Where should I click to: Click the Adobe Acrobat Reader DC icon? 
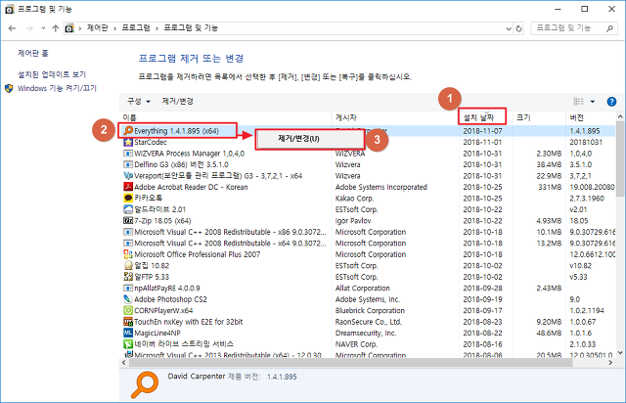[x=128, y=187]
